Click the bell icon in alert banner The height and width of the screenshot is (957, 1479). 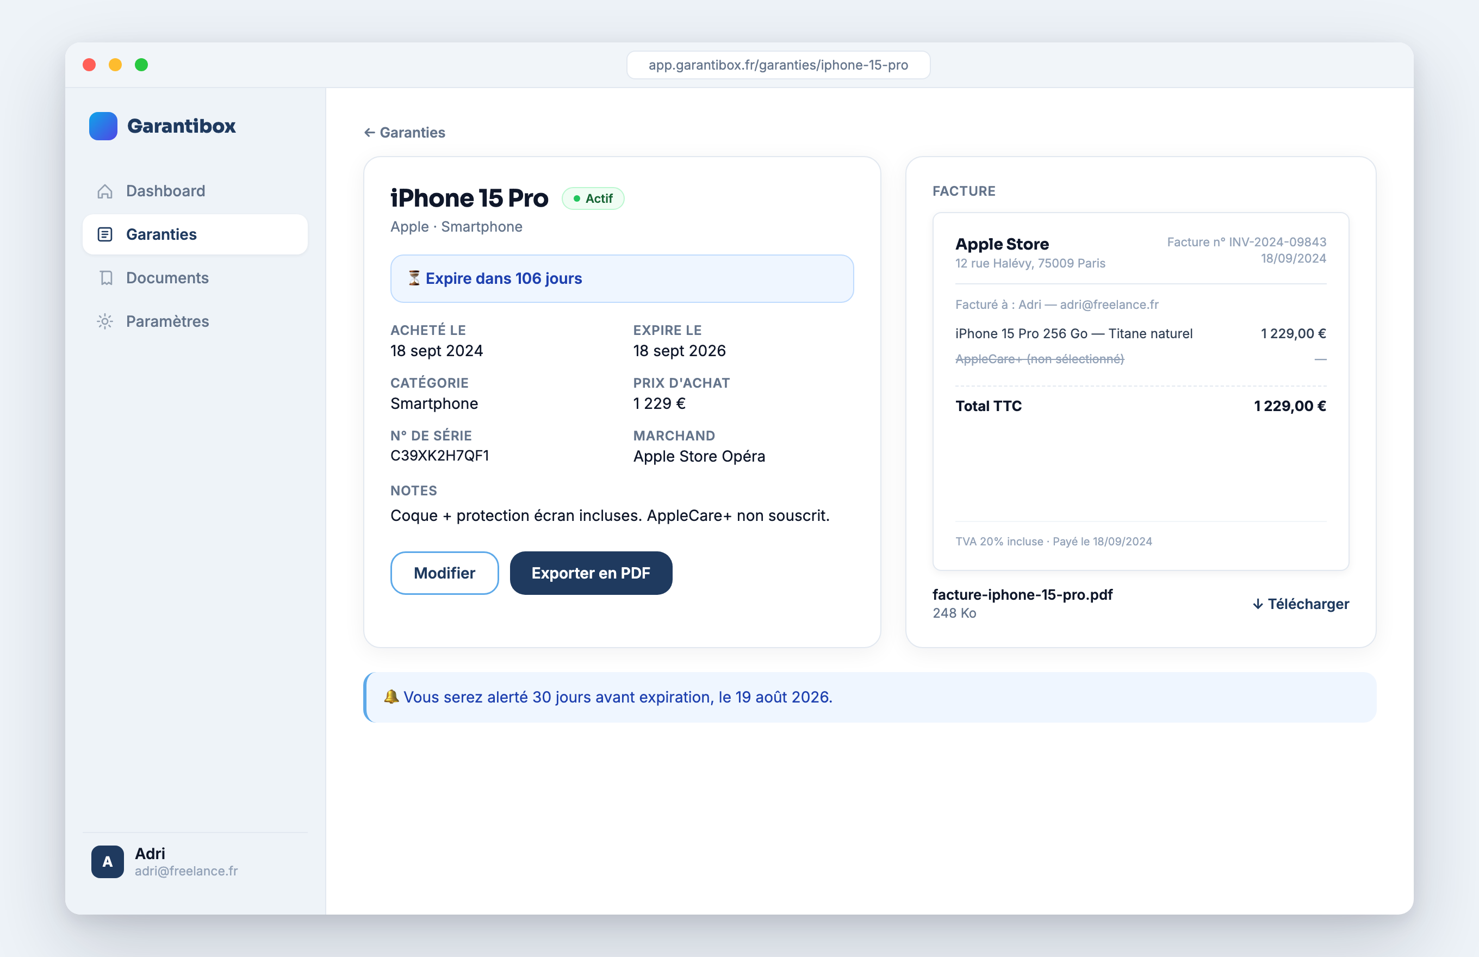click(x=391, y=697)
